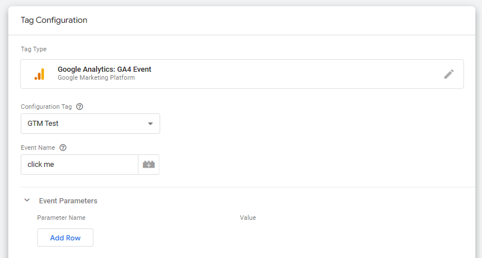Image resolution: width=482 pixels, height=258 pixels.
Task: Open the GTM Test dropdown
Action: (x=90, y=124)
